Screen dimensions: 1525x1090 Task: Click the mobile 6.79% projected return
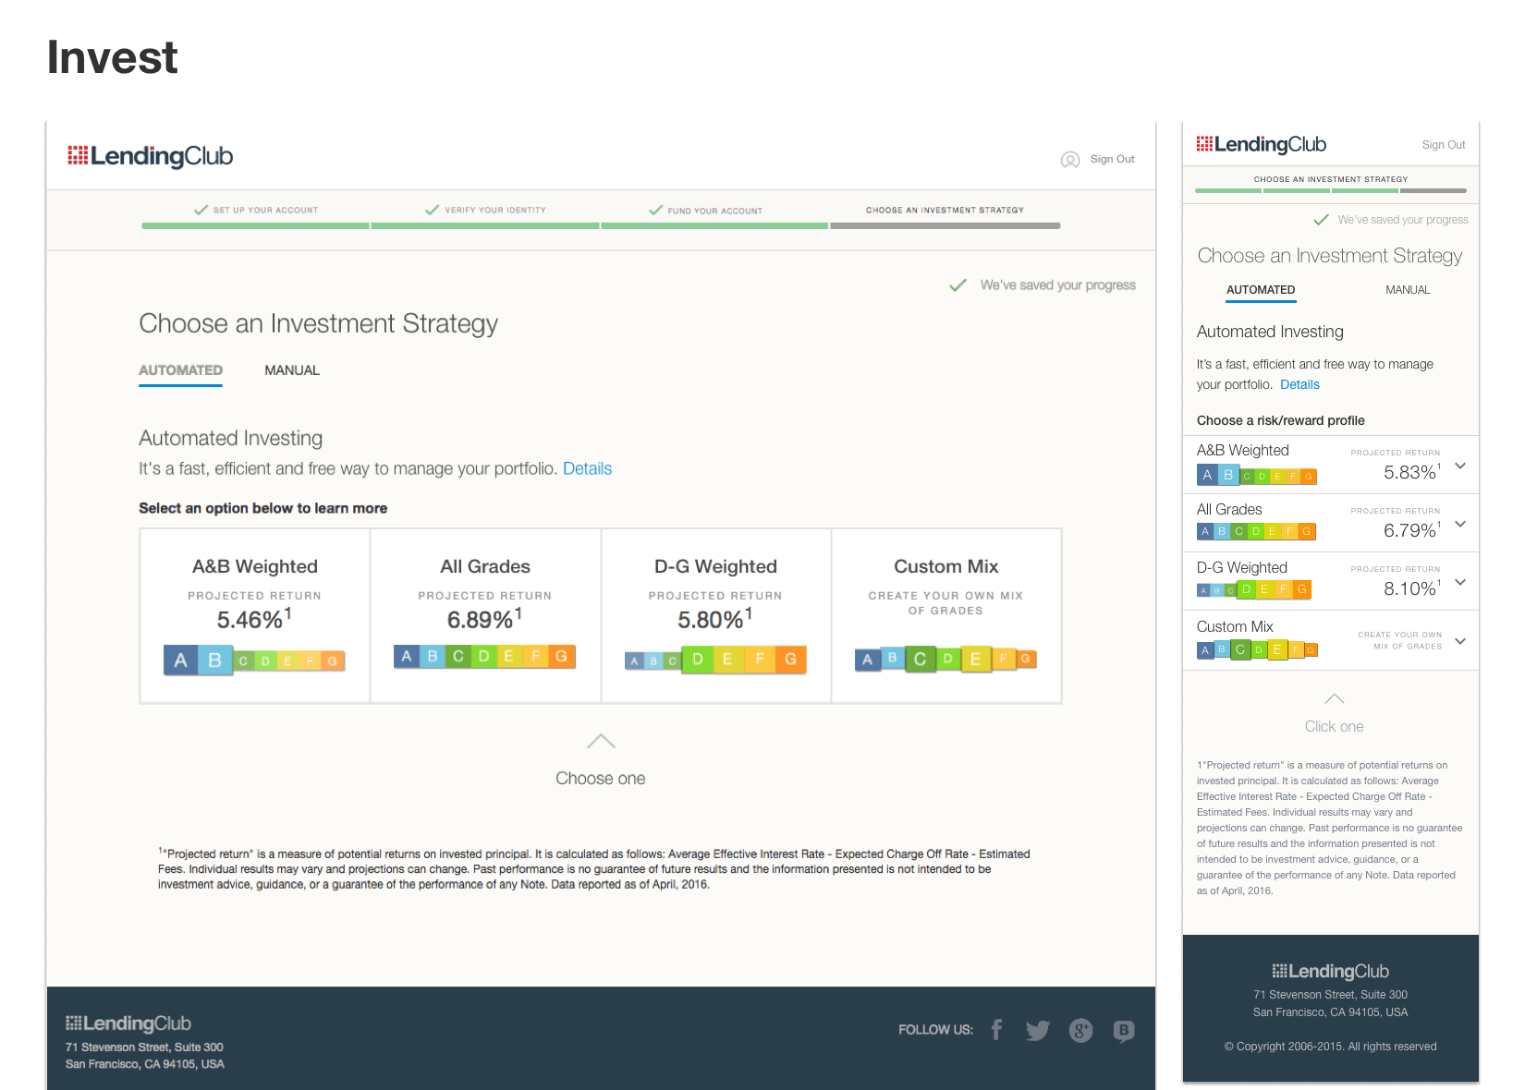[1411, 530]
